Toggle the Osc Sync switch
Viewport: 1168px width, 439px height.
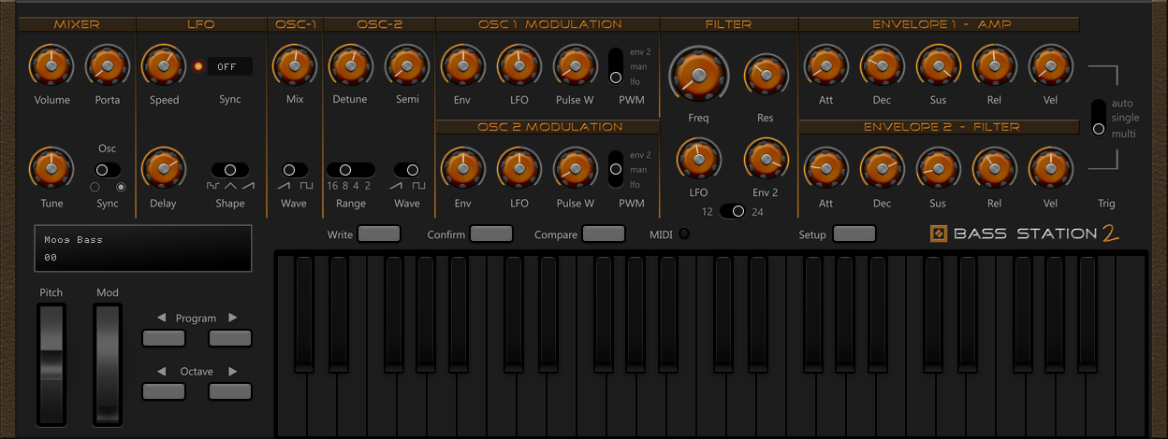tap(108, 169)
